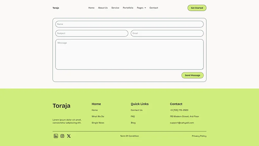
Task: Expand the Pages dropdown in the navbar
Action: coord(141,8)
